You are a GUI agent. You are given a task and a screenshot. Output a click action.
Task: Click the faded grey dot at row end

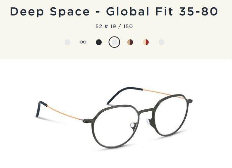pyautogui.click(x=161, y=42)
